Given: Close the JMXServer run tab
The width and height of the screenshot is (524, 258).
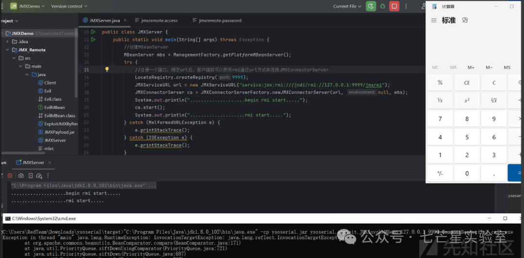Looking at the screenshot, I should [x=49, y=163].
